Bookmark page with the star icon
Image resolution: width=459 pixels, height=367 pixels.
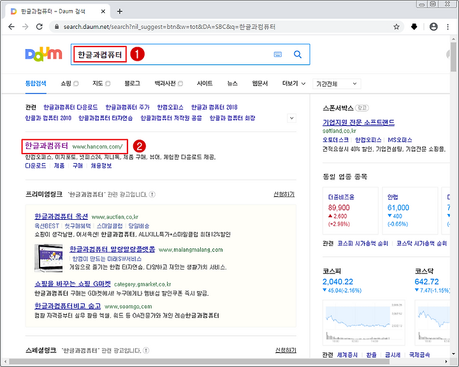(x=397, y=27)
